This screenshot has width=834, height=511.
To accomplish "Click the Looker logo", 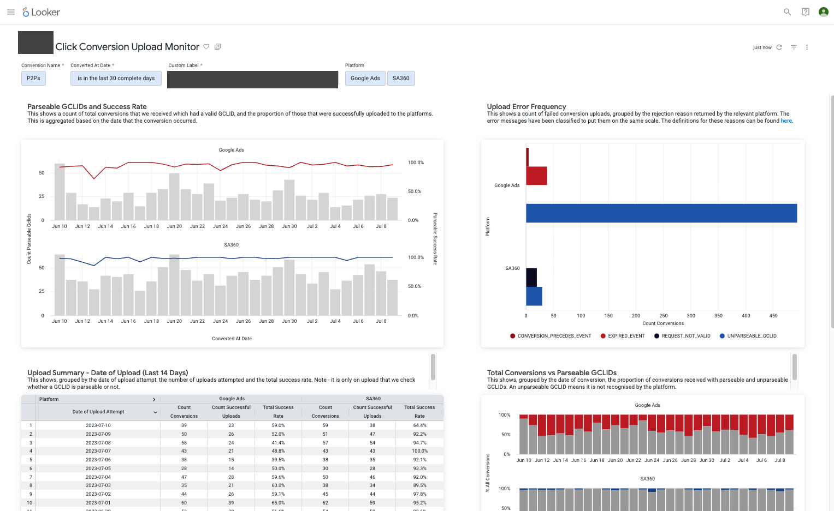I will pyautogui.click(x=42, y=12).
